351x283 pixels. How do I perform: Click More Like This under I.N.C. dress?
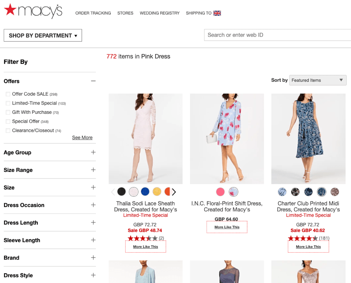tap(227, 227)
